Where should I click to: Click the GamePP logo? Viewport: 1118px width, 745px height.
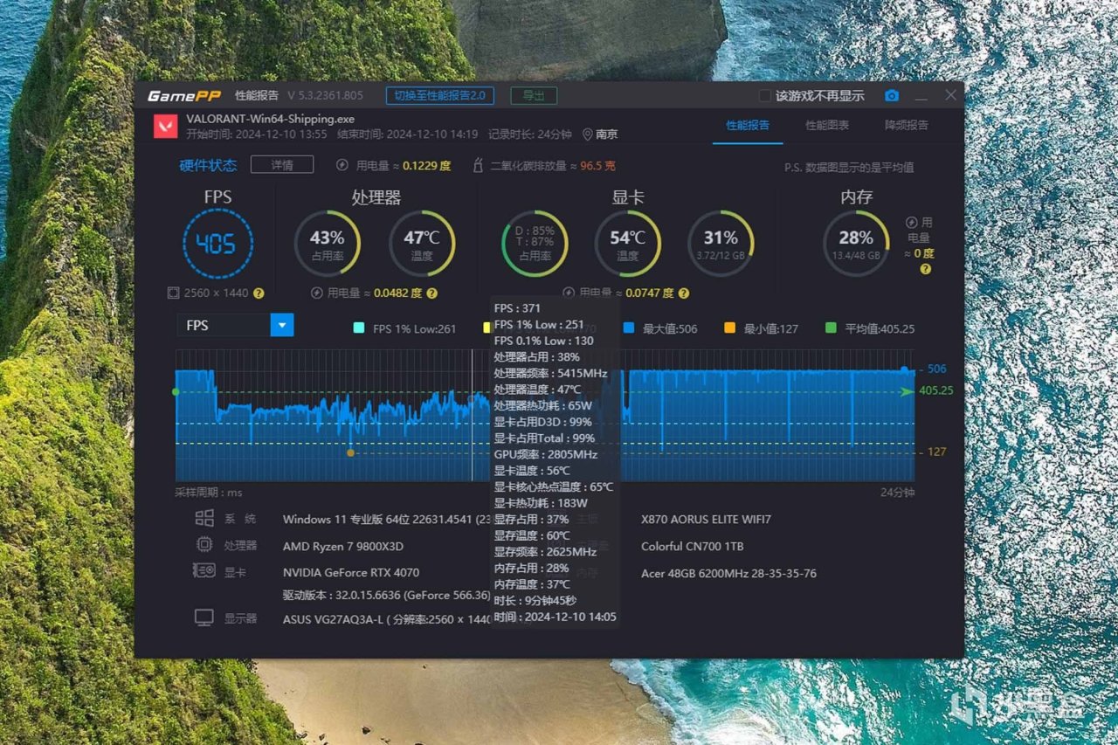183,96
